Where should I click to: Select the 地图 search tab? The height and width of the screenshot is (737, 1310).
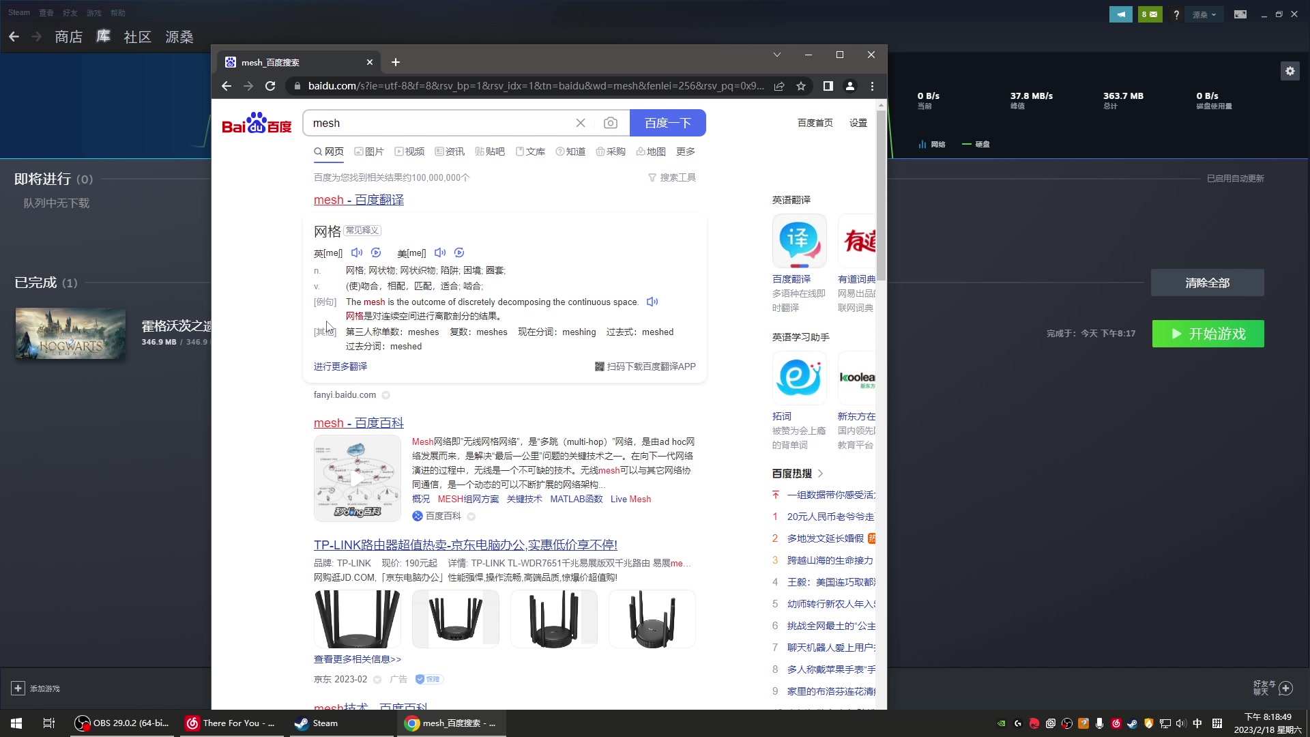[x=651, y=151]
